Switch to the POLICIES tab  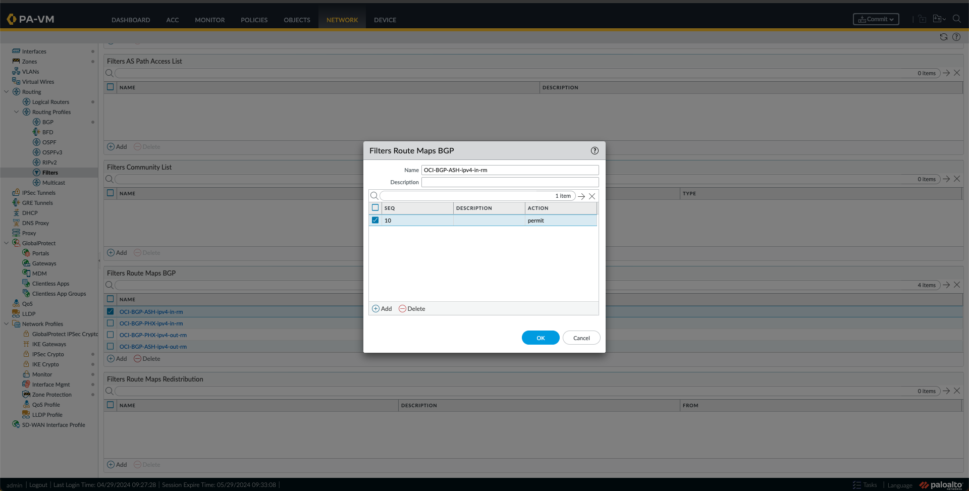pyautogui.click(x=254, y=20)
